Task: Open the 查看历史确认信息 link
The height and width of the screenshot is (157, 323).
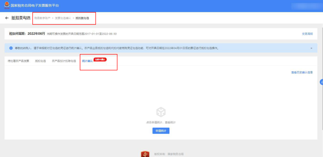Action: click(x=302, y=72)
